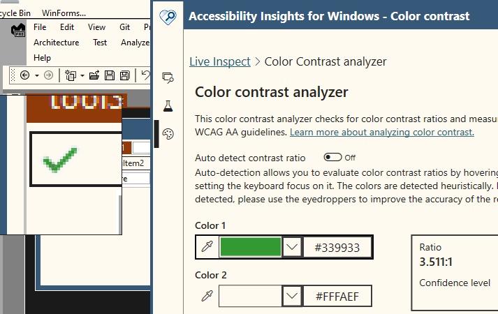Click the Visual Studio preview logo icon

tap(17, 31)
